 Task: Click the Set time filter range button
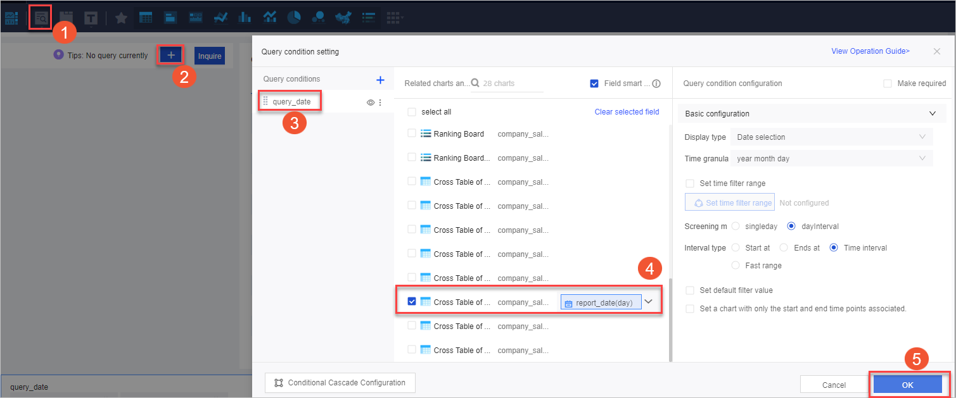click(730, 202)
